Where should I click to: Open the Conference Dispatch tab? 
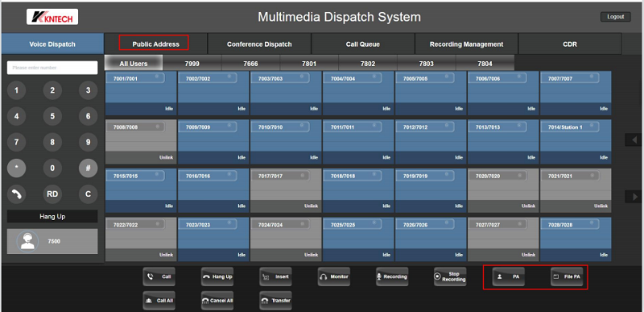(x=259, y=44)
